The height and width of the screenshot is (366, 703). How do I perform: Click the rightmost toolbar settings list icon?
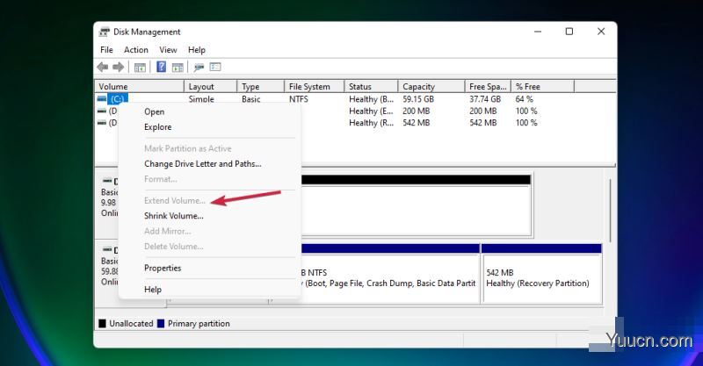coord(215,68)
